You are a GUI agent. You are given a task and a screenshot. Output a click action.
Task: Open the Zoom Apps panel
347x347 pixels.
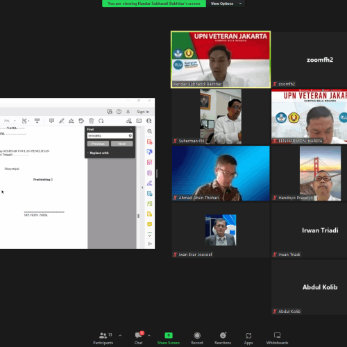tap(248, 338)
